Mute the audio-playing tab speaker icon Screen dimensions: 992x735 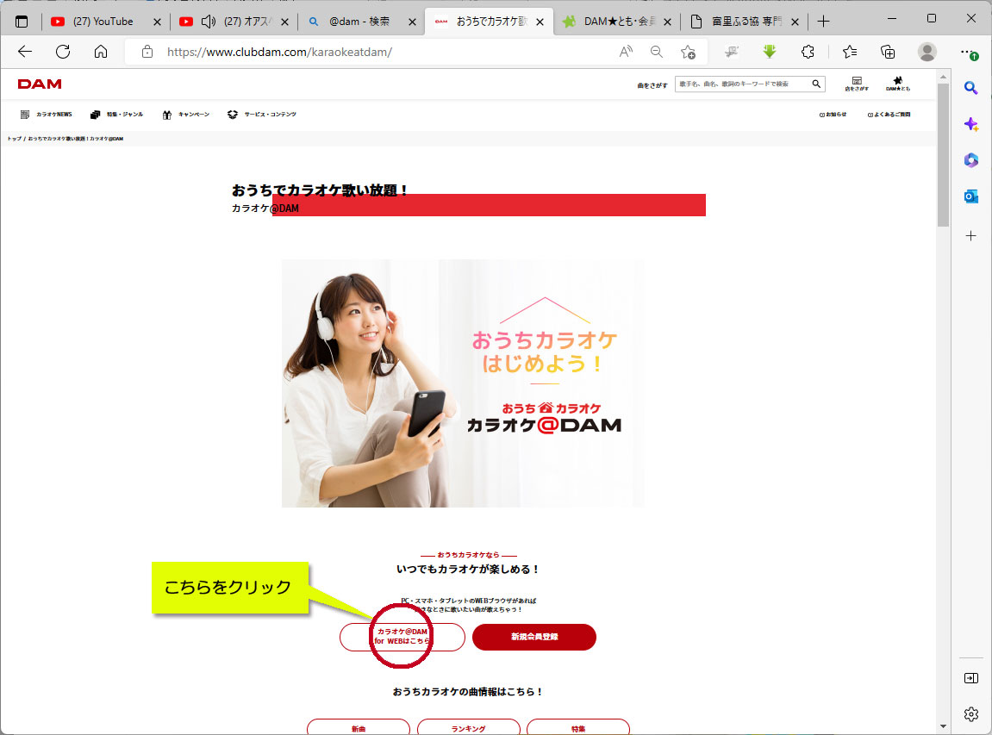pos(208,22)
